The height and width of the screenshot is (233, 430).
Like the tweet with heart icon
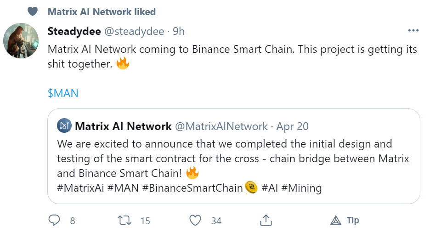(196, 221)
